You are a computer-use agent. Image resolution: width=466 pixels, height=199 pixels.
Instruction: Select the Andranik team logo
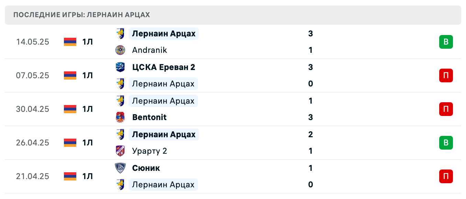[121, 50]
